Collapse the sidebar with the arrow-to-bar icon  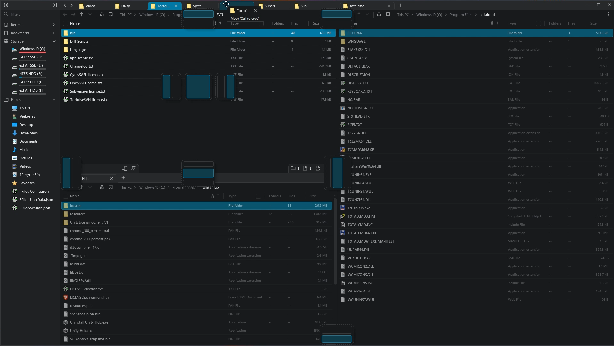click(x=54, y=5)
